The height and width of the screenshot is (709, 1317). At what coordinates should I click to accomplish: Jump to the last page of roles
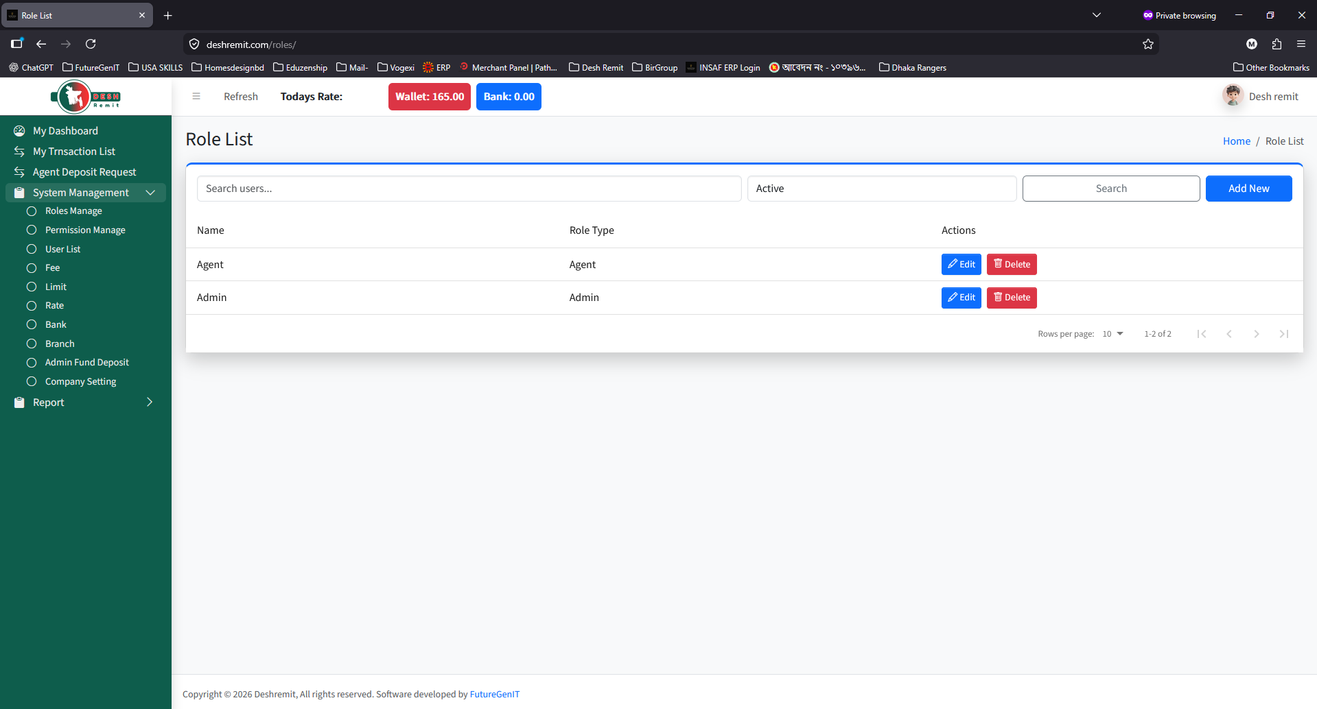click(1284, 334)
